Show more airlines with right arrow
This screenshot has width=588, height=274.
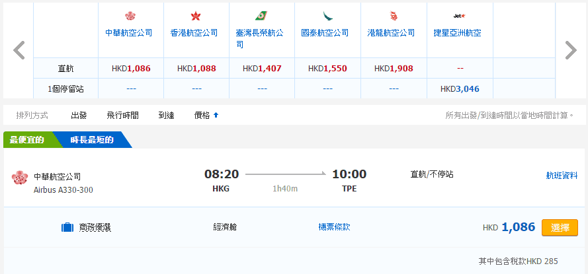click(570, 50)
